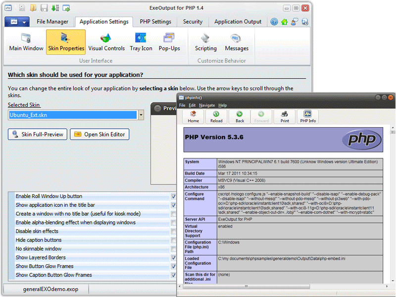396x297 pixels.
Task: Click 'MSVC9 (Visual C++ 2008)' compiler value
Action: tap(242, 180)
